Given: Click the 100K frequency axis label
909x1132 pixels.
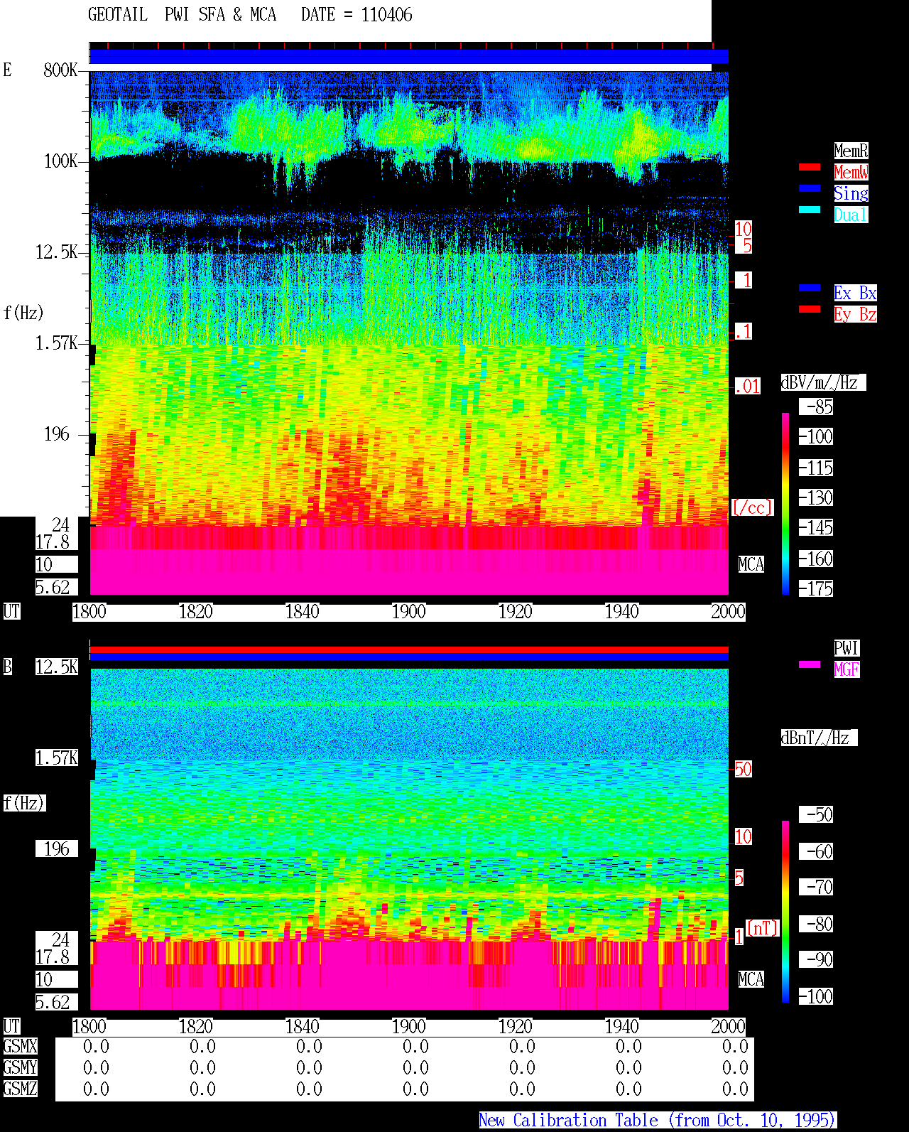Looking at the screenshot, I should click(60, 161).
